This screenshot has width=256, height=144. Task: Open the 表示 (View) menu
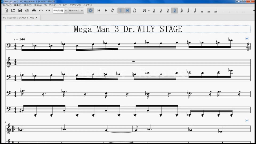28,5
